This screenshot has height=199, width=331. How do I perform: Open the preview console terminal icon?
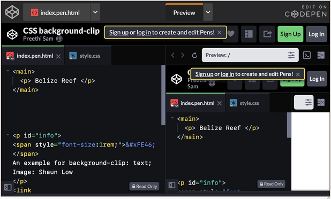(307, 55)
